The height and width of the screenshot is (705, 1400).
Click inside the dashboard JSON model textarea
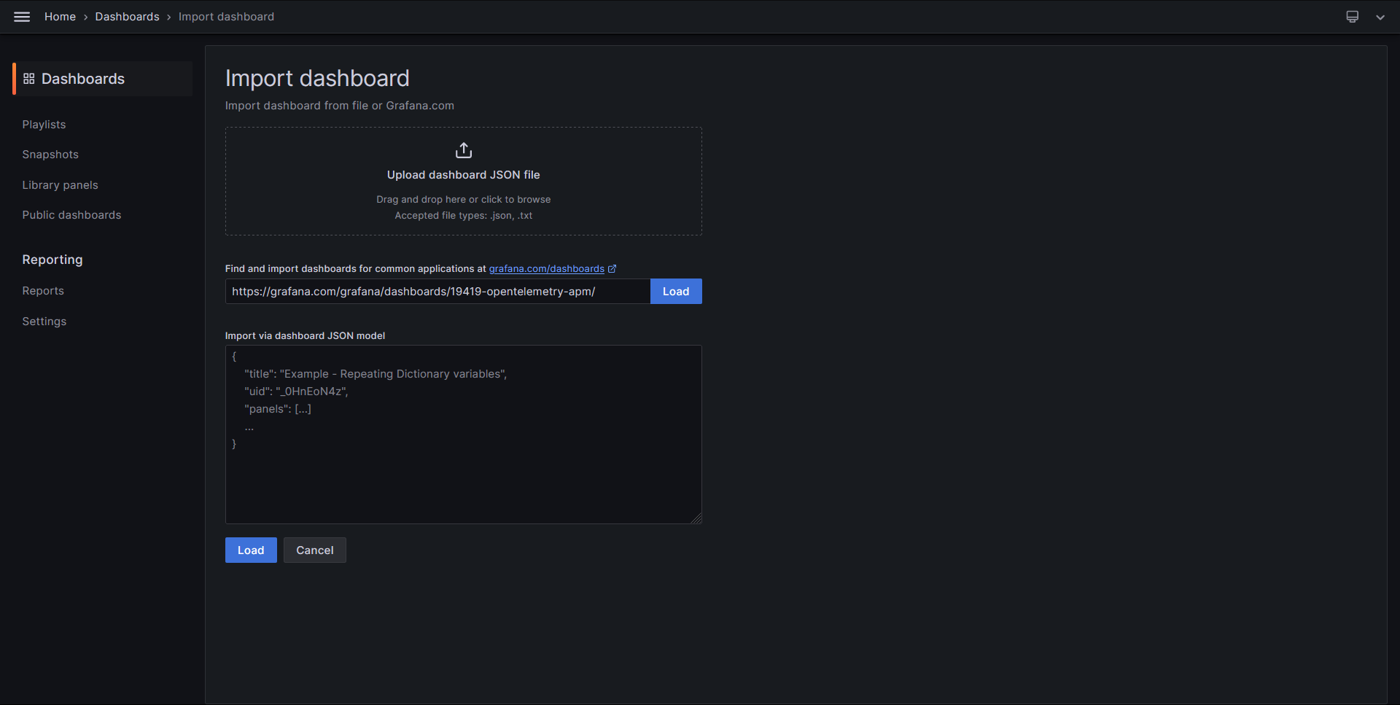tap(463, 474)
